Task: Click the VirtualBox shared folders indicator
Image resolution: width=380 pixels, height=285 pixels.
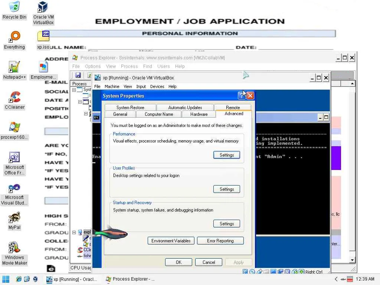Action: (x=266, y=272)
